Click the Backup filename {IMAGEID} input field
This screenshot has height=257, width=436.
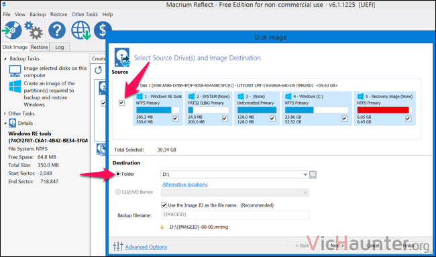point(235,215)
